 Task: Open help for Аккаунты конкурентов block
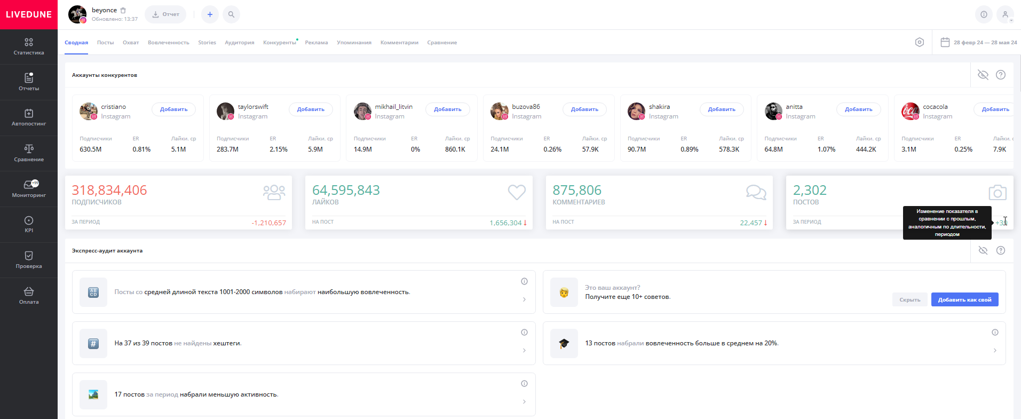point(1001,75)
